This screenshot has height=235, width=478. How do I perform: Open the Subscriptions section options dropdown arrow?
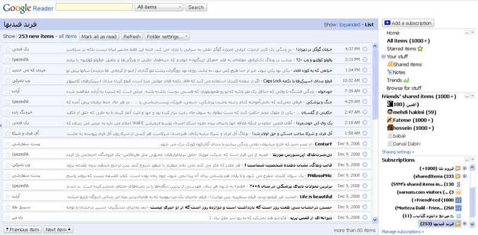[x=473, y=160]
